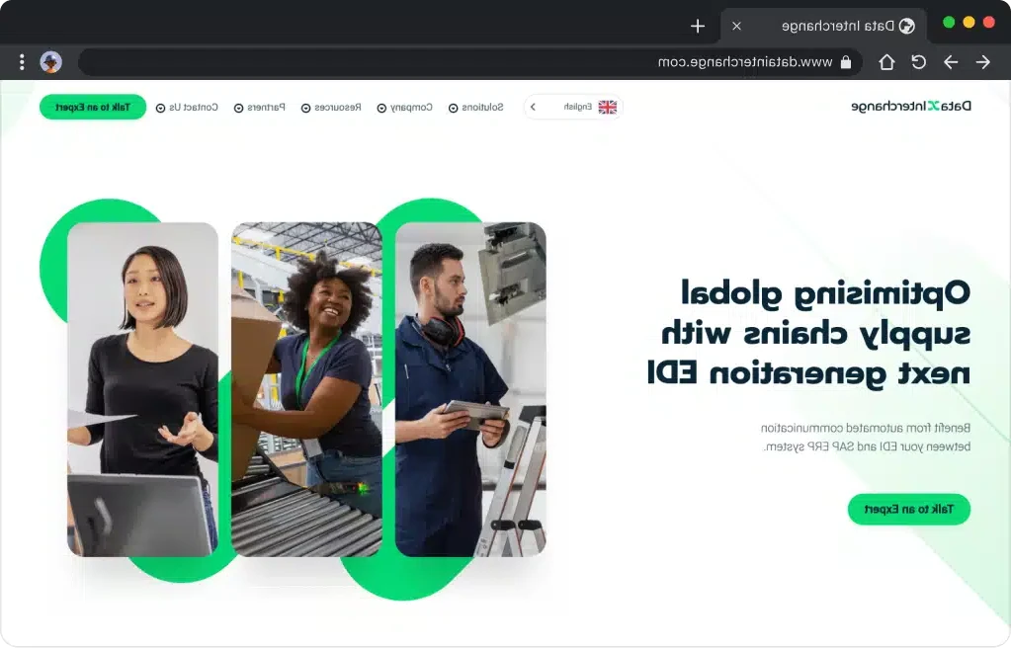Expand the Partners menu
Viewport: 1011px width, 648px height.
pos(259,107)
